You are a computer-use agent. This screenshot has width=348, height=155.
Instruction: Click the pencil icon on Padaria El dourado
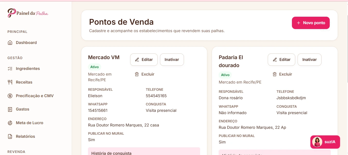[275, 60]
